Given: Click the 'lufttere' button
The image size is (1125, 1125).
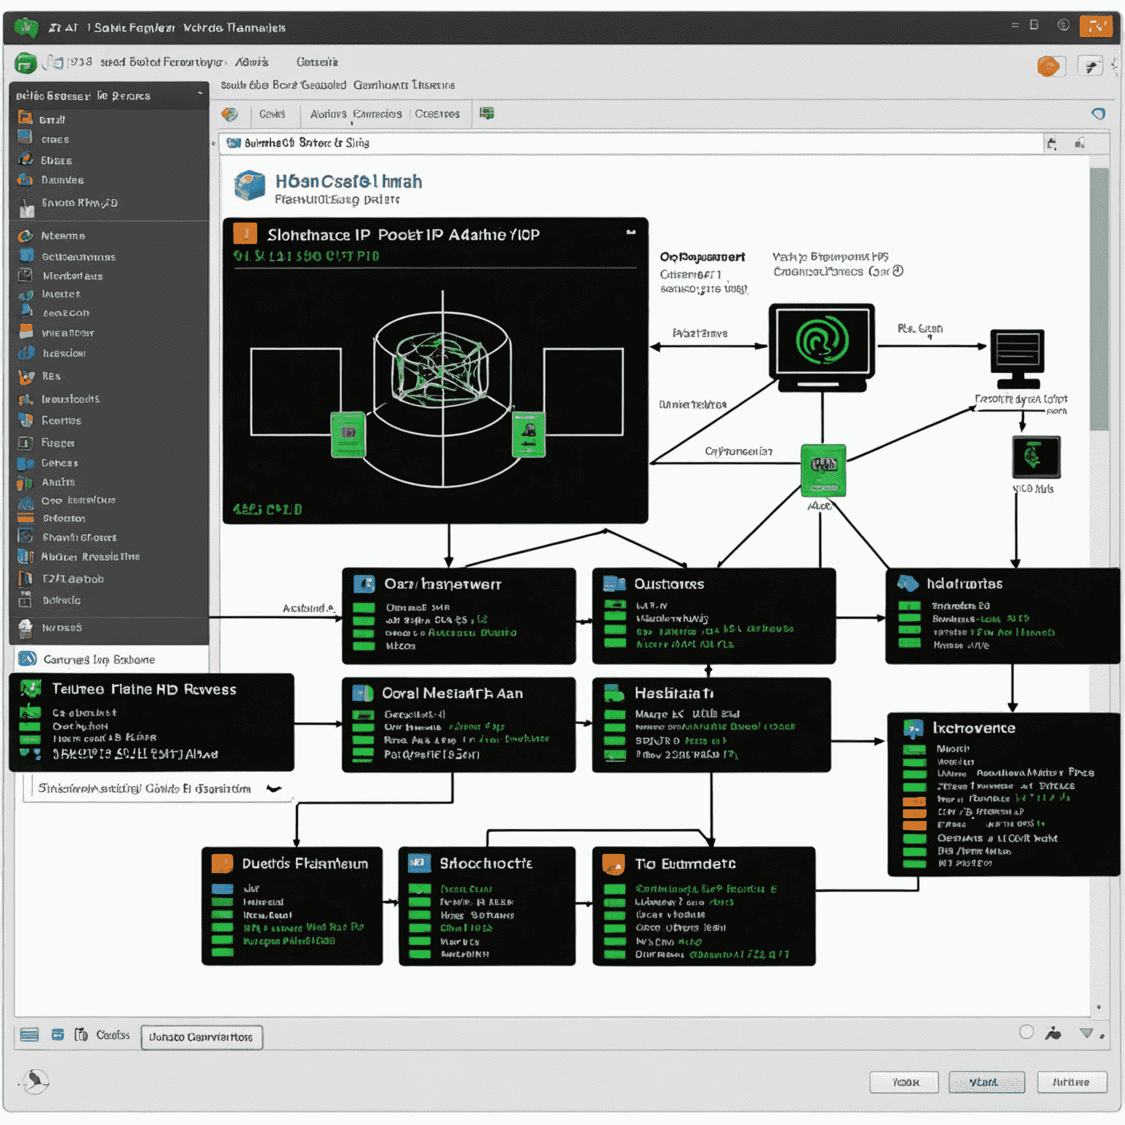Looking at the screenshot, I should (1072, 1082).
